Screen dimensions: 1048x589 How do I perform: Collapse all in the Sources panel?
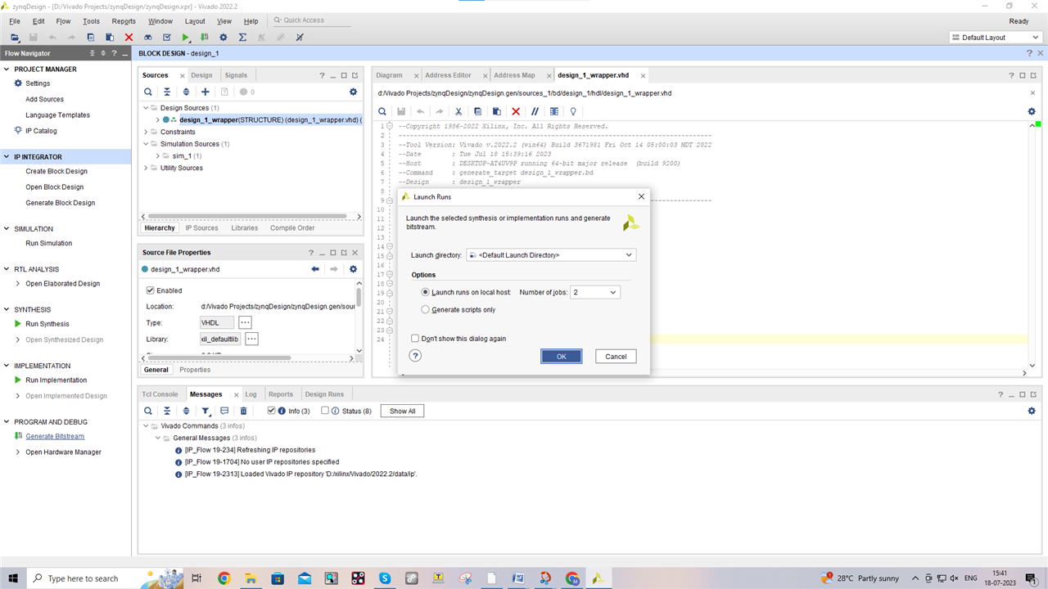coord(167,92)
